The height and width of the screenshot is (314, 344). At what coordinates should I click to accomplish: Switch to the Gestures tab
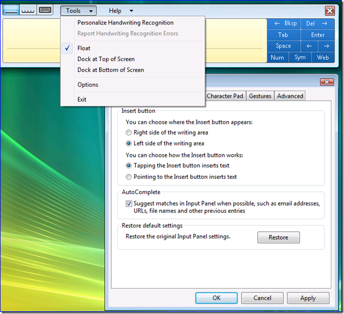260,96
